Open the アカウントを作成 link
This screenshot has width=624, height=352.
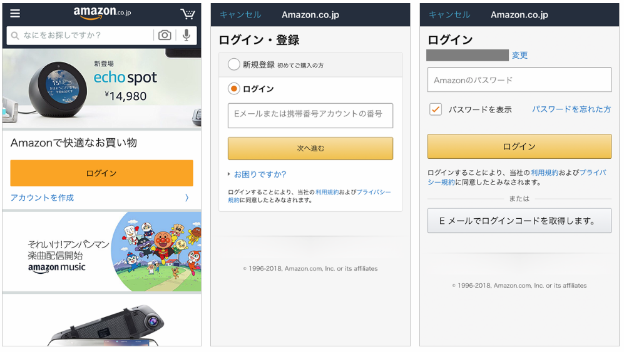tap(42, 198)
